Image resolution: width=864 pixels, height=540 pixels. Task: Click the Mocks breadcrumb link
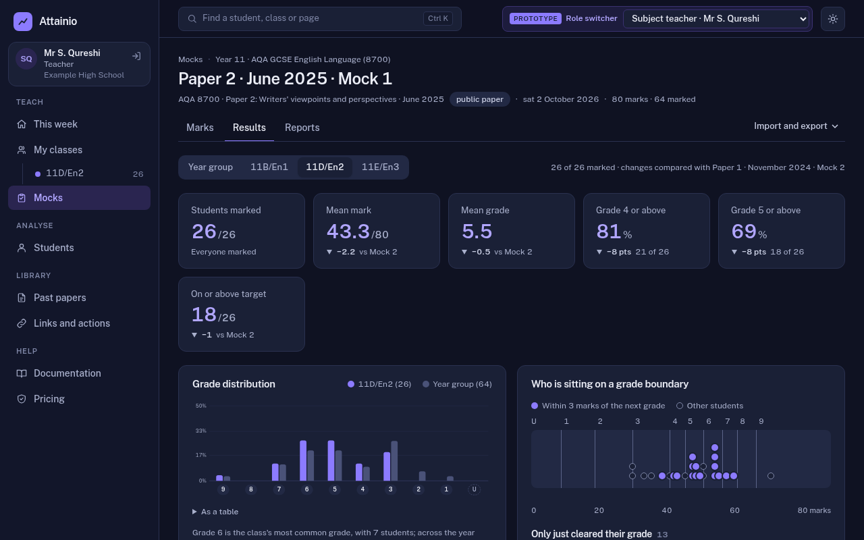pos(190,59)
